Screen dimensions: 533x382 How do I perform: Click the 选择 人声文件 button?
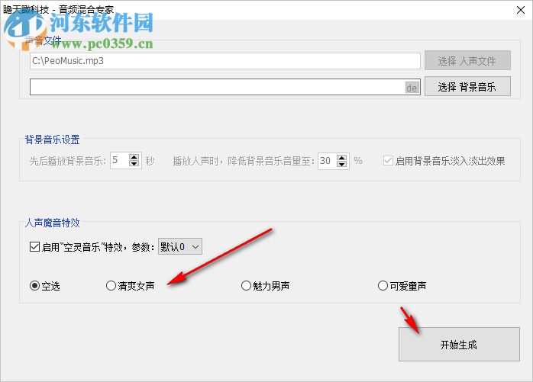pyautogui.click(x=467, y=60)
